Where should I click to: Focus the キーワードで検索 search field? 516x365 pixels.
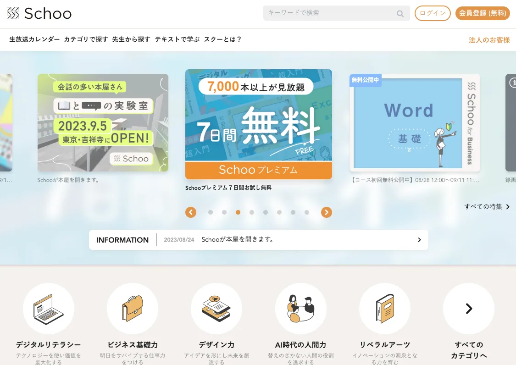click(336, 13)
